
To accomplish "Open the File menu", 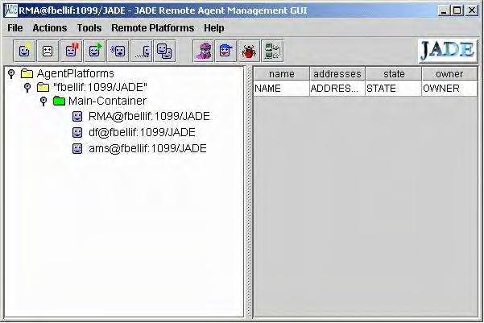I will 15,28.
